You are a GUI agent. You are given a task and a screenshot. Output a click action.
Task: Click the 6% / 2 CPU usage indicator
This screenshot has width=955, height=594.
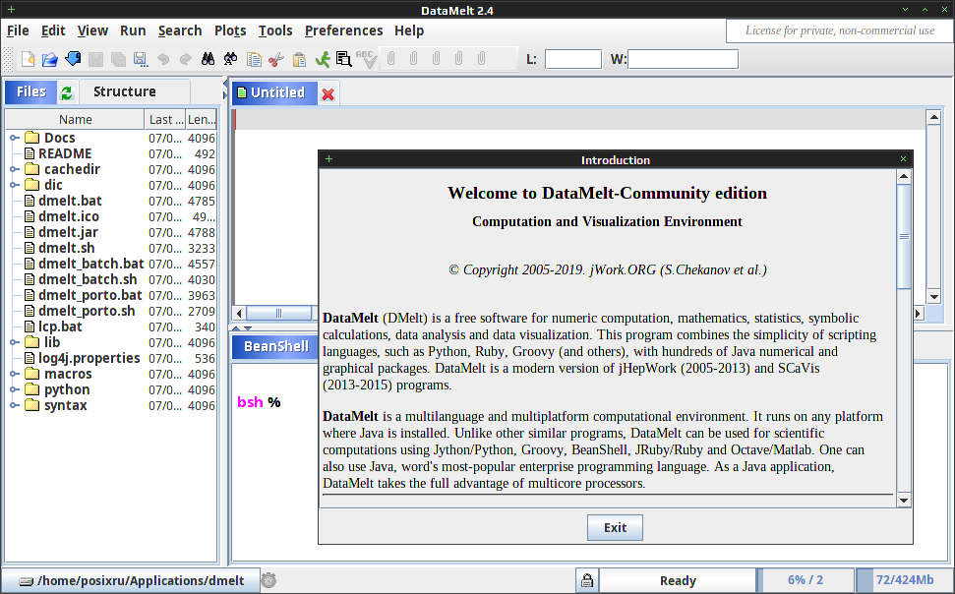806,580
